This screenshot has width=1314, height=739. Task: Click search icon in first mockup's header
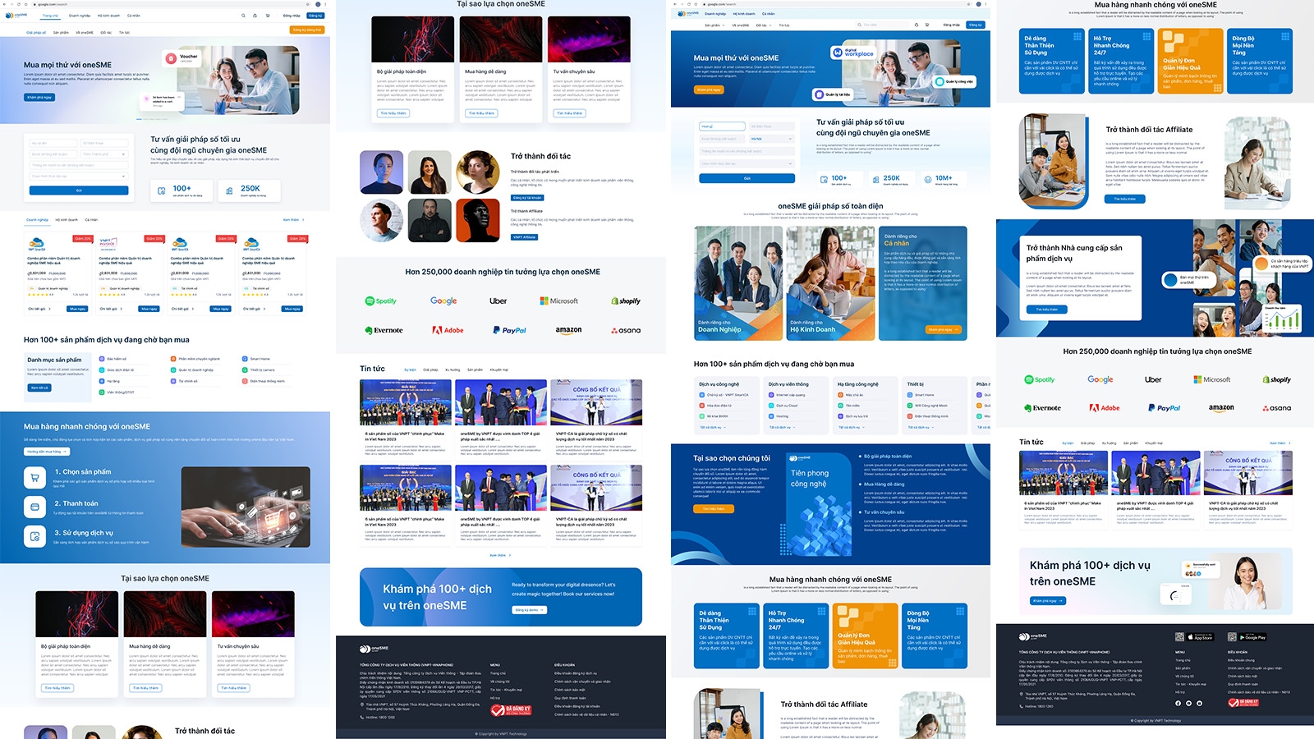(x=243, y=16)
